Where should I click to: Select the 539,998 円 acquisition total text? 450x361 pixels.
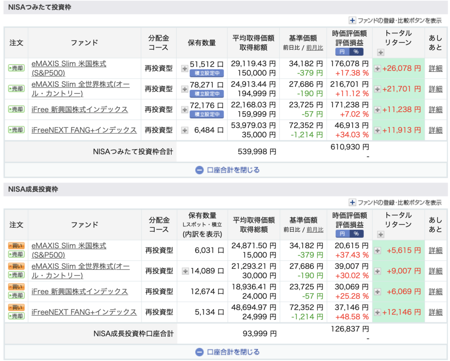click(x=257, y=152)
